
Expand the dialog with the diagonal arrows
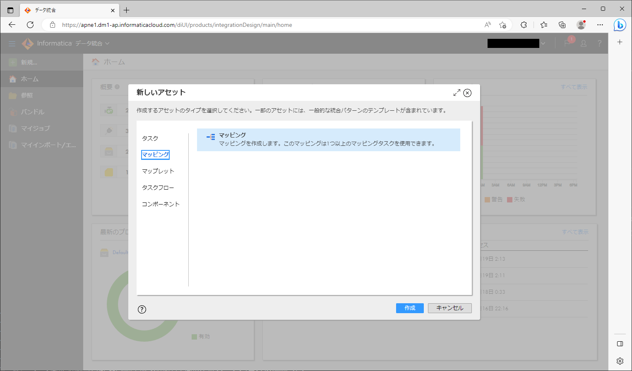457,93
